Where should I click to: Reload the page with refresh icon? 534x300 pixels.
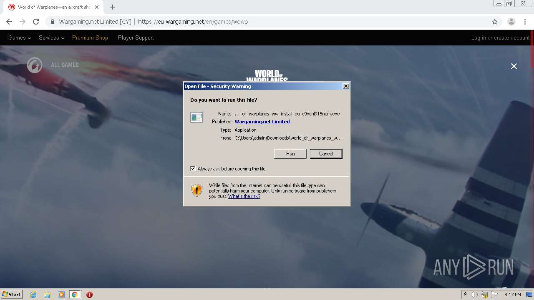[36, 22]
